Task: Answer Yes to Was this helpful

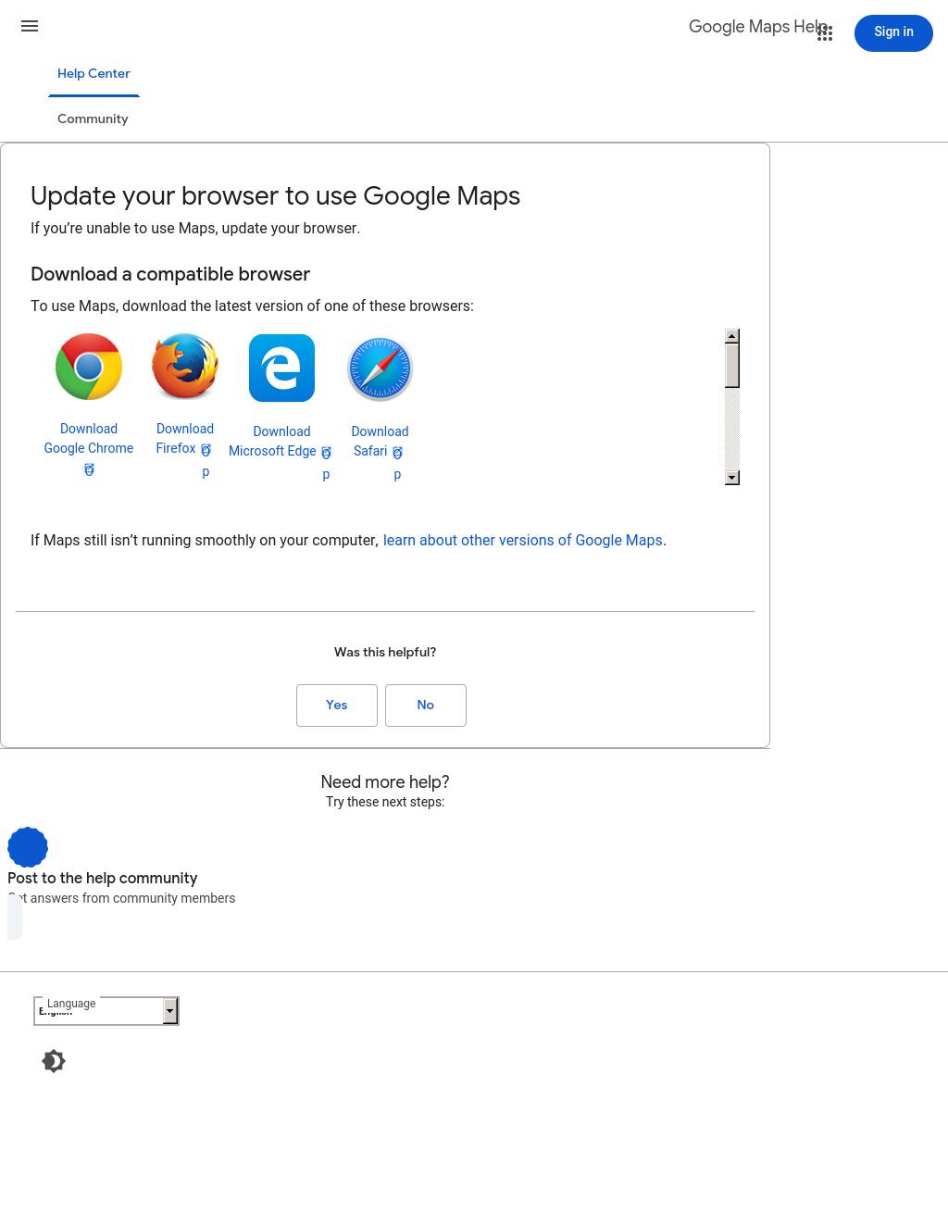Action: 337,706
